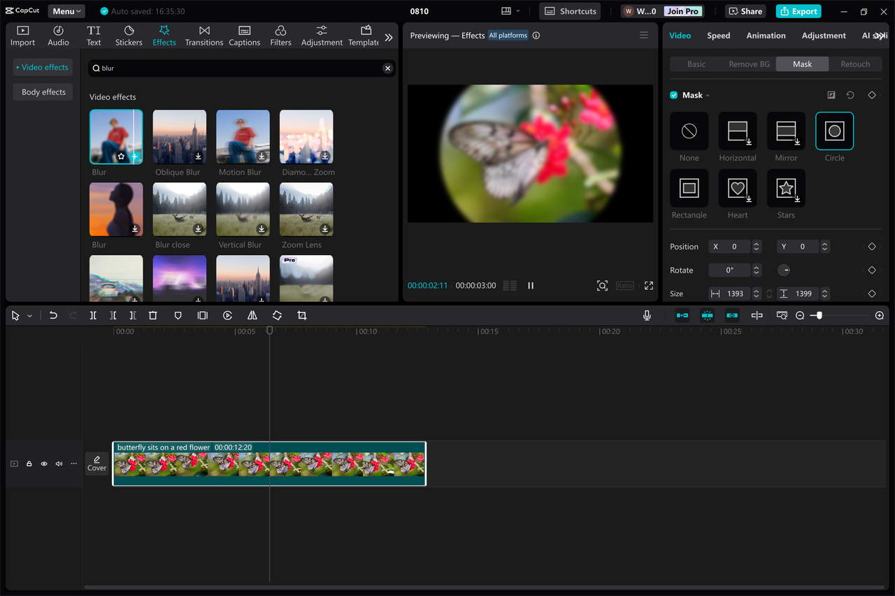
Task: Open the Captions panel
Action: pos(244,35)
